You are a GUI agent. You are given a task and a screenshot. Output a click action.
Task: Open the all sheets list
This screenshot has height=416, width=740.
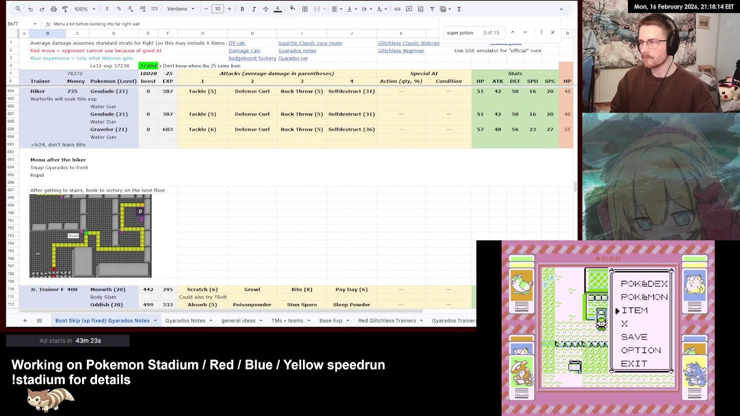pos(39,321)
